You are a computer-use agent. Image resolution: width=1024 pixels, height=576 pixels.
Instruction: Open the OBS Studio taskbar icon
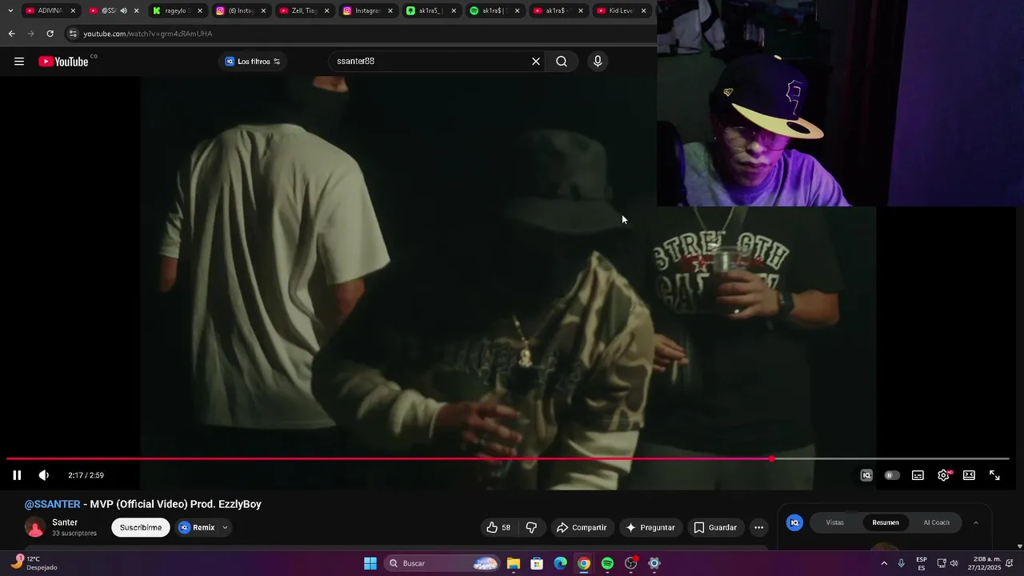631,563
